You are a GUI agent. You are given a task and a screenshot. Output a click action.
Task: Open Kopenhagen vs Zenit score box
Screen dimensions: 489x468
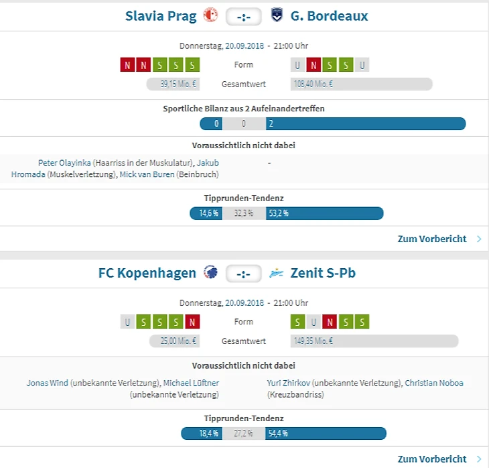click(x=243, y=274)
